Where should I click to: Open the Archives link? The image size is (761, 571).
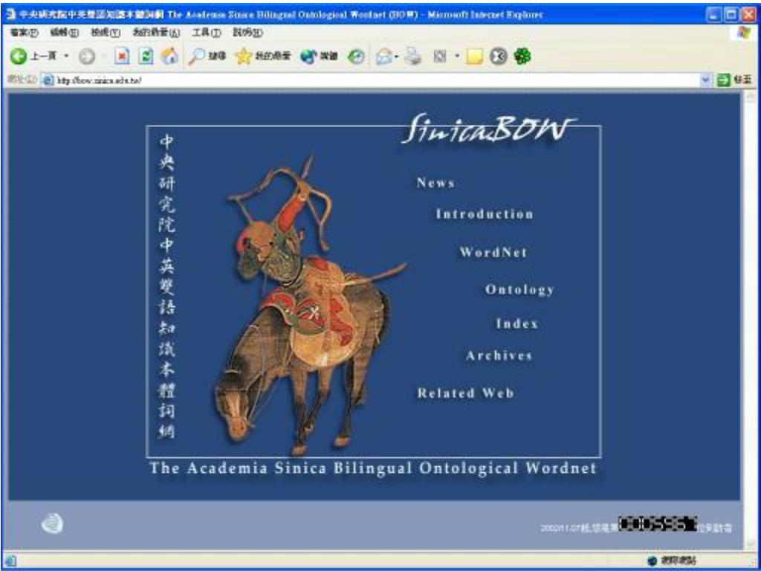point(499,356)
